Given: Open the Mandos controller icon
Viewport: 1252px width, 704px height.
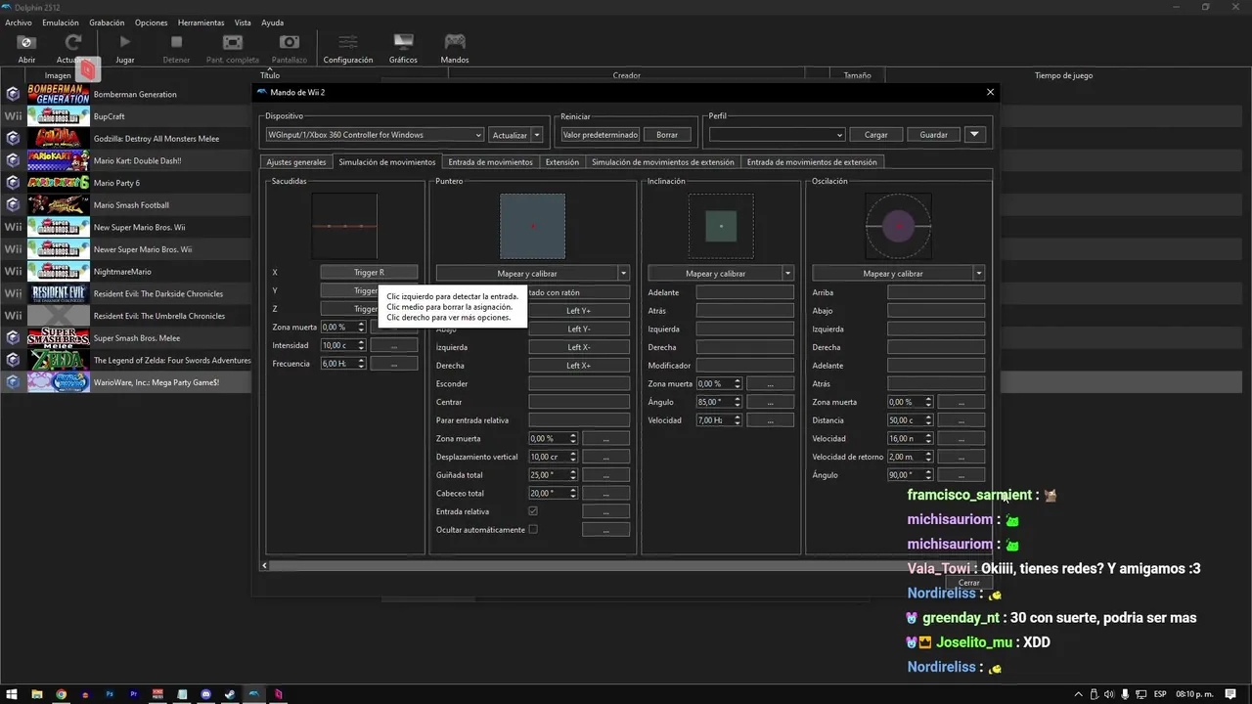Looking at the screenshot, I should point(455,43).
